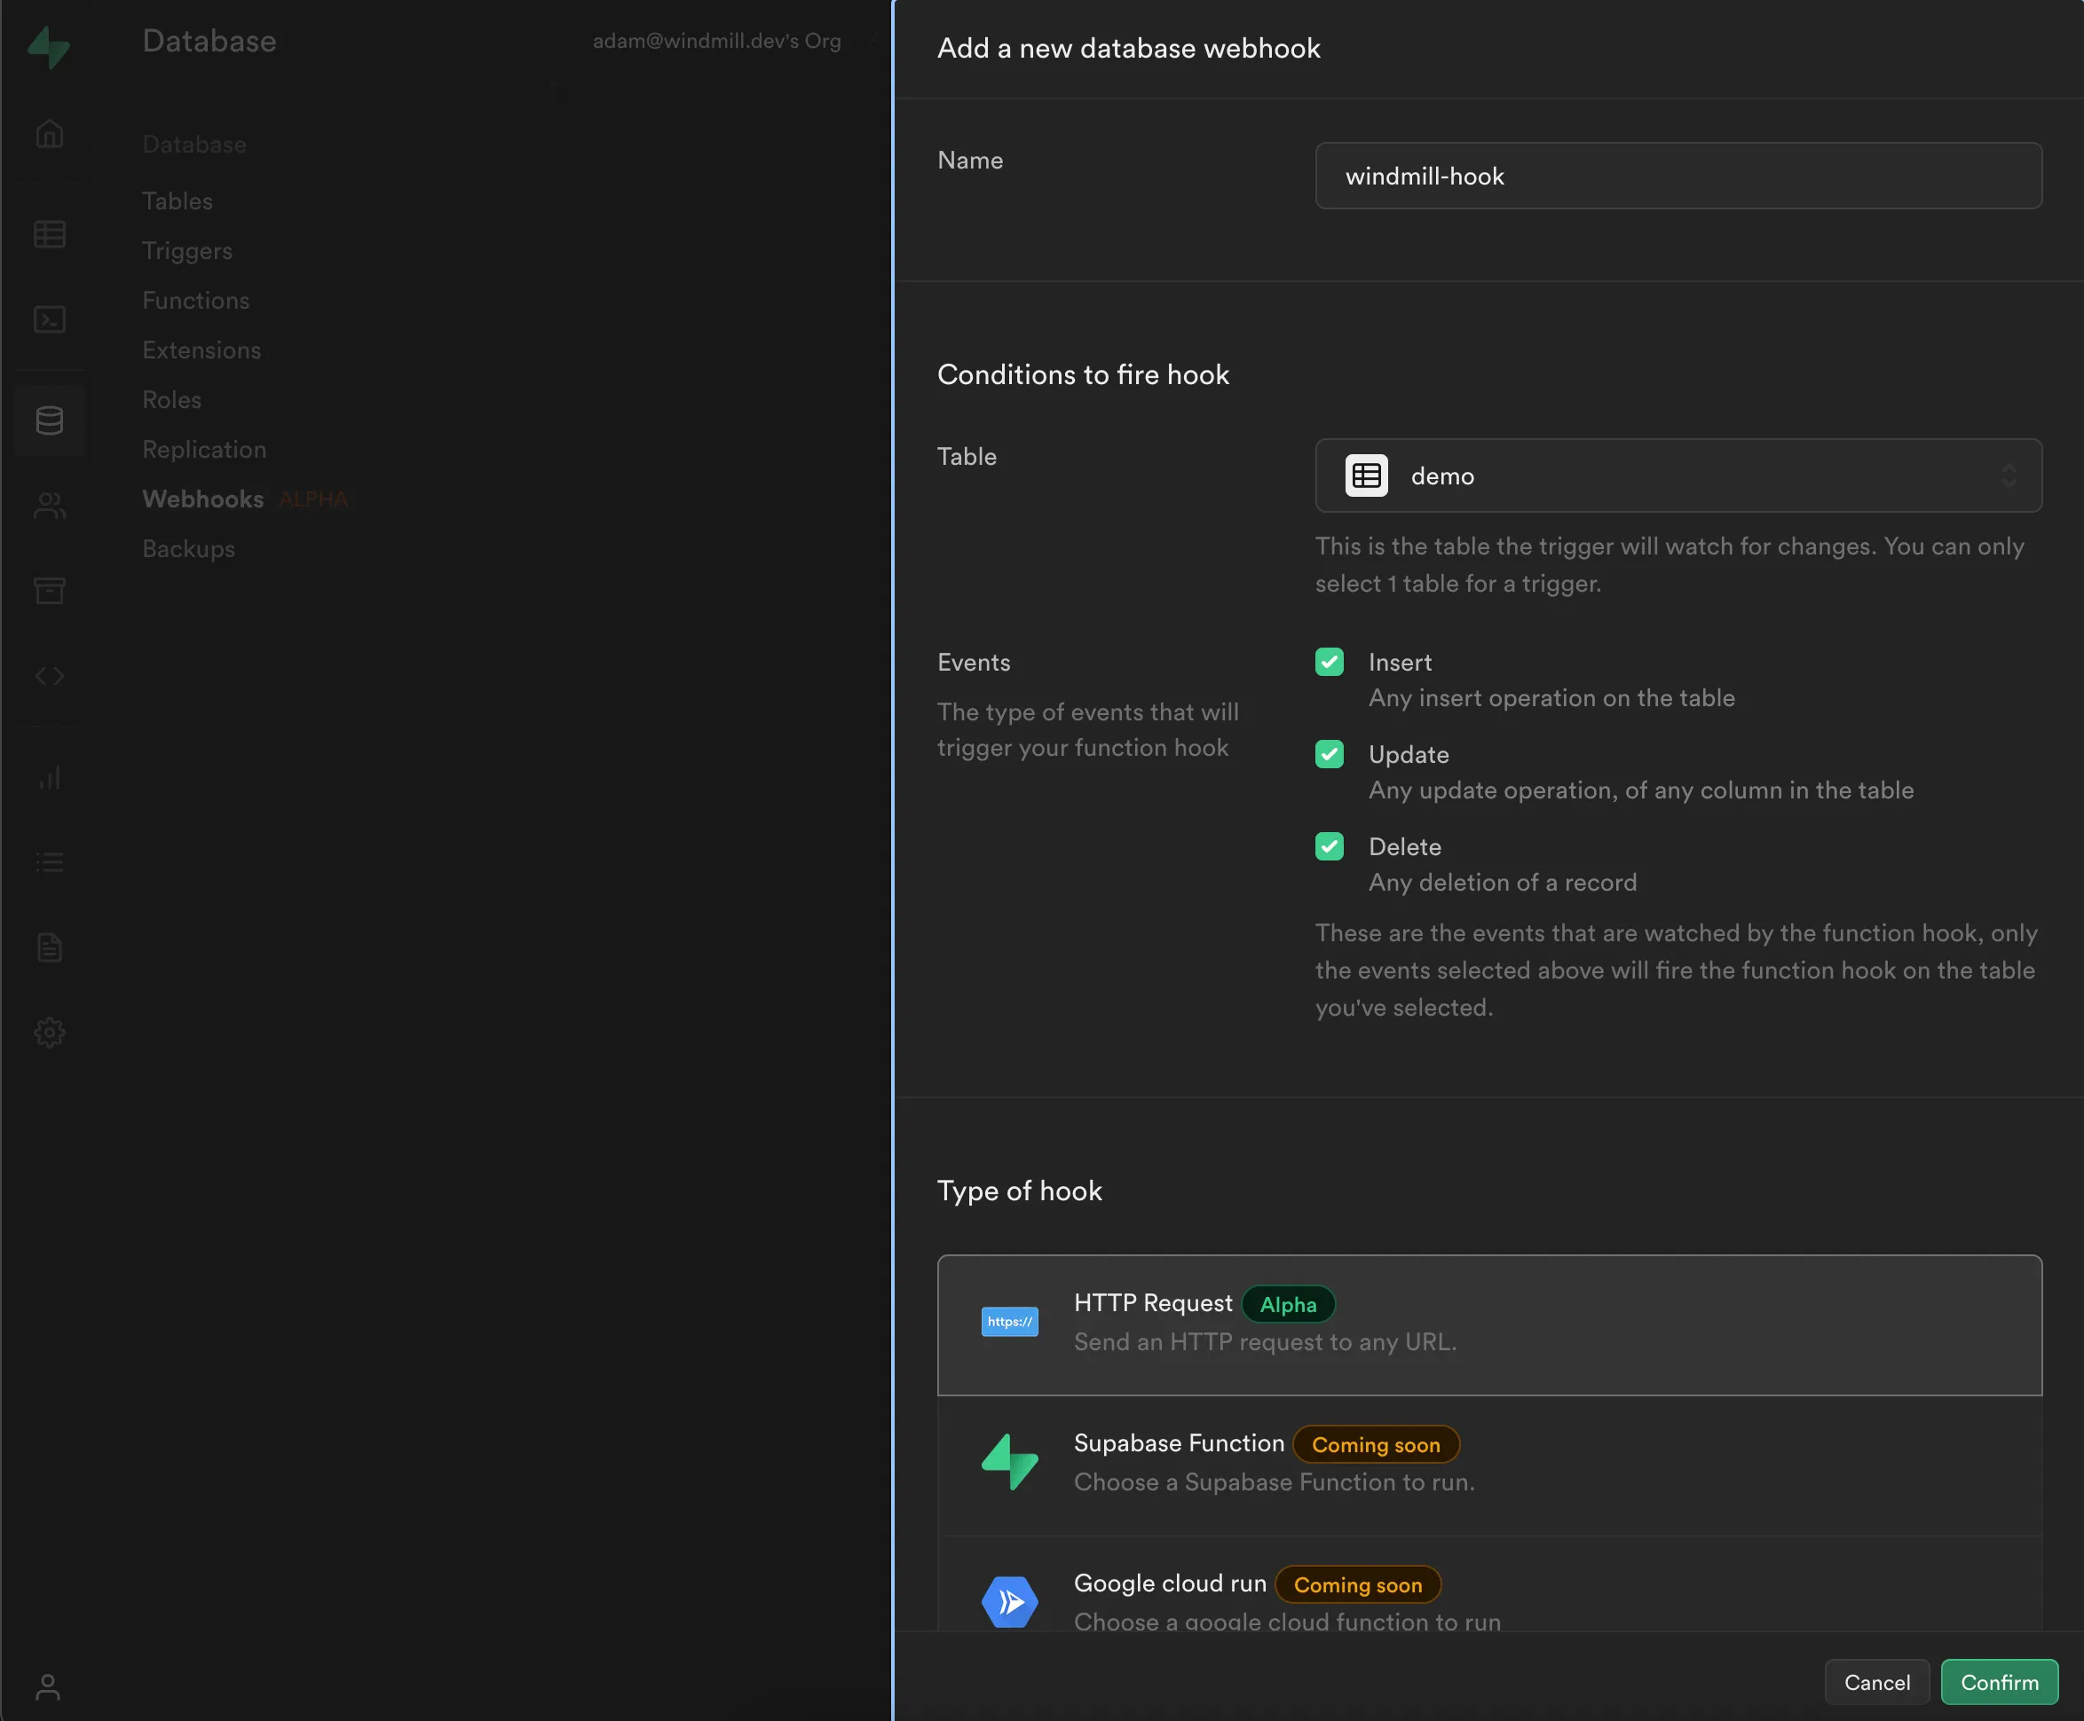The image size is (2084, 1721).
Task: Edit the webhook name field
Action: pos(1677,176)
